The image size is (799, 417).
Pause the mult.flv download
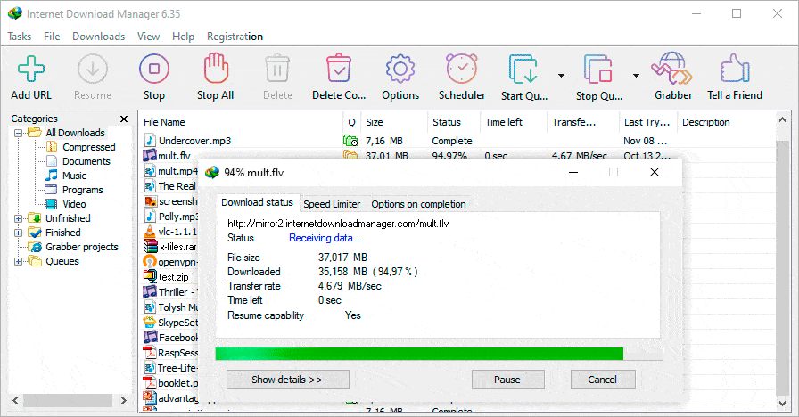coord(507,380)
